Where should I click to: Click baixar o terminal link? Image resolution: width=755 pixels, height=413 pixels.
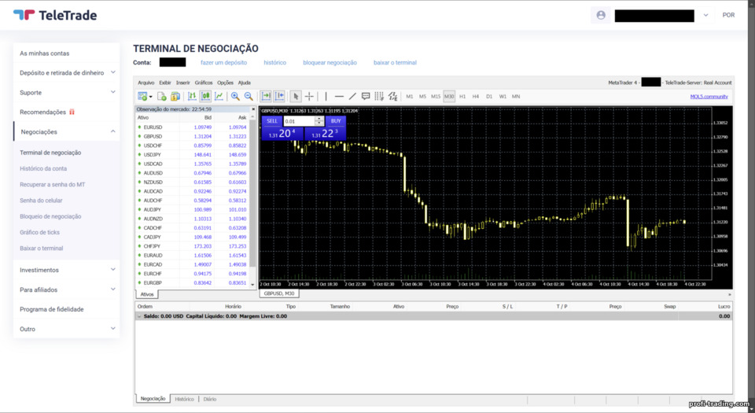click(395, 63)
